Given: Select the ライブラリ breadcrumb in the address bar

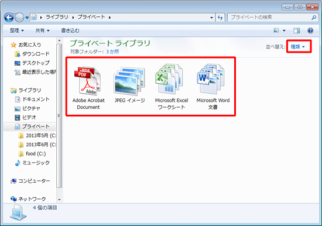Looking at the screenshot, I should click(x=57, y=17).
